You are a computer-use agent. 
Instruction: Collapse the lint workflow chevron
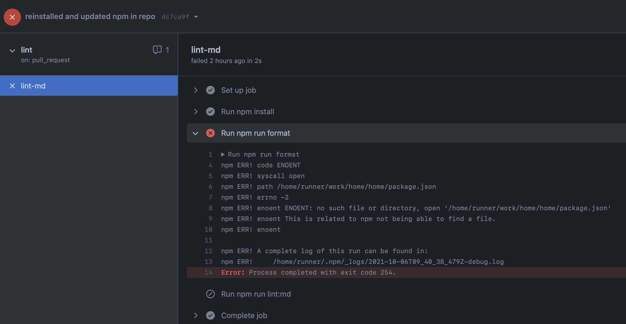pyautogui.click(x=12, y=50)
